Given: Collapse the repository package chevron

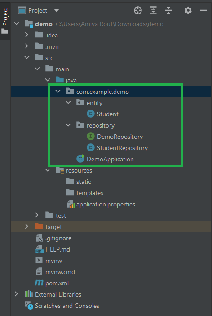Looking at the screenshot, I should tap(68, 125).
